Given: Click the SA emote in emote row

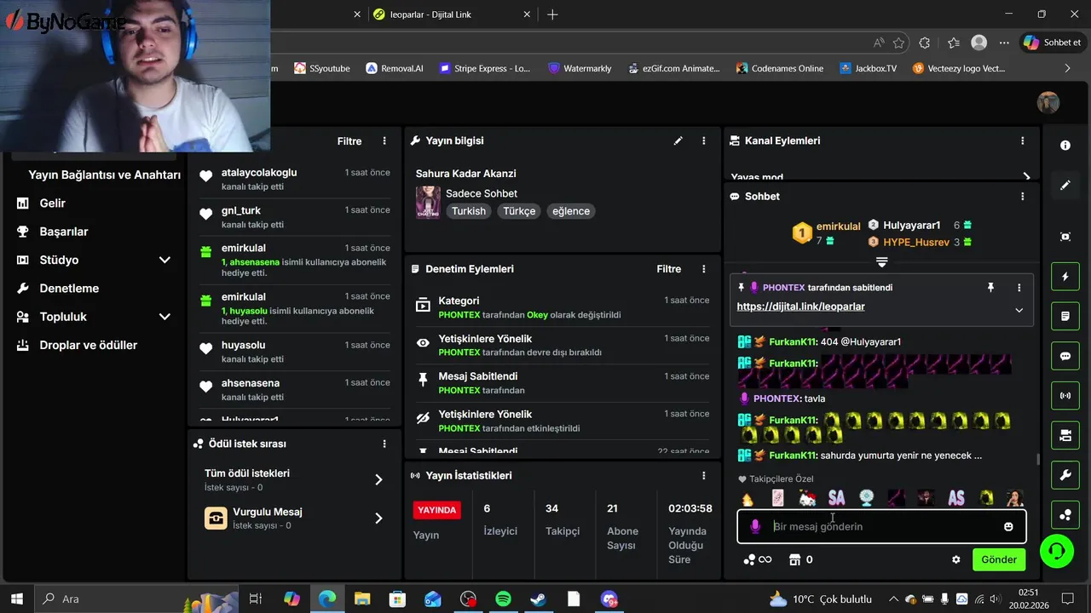Looking at the screenshot, I should (836, 498).
